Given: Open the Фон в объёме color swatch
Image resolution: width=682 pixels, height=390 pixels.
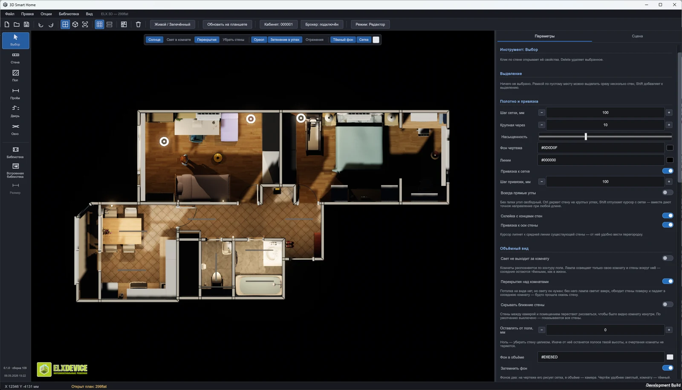Looking at the screenshot, I should click(670, 357).
